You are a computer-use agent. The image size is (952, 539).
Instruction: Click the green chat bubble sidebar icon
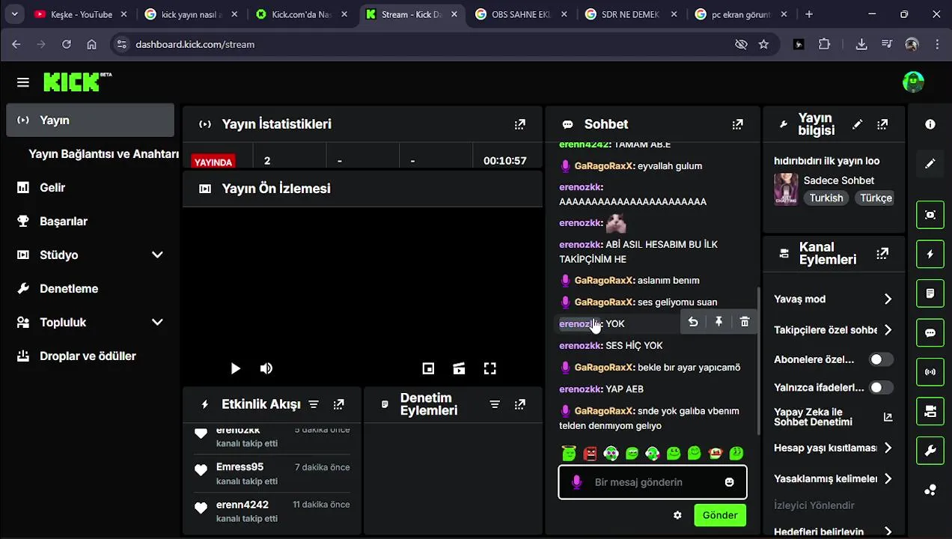pos(930,332)
